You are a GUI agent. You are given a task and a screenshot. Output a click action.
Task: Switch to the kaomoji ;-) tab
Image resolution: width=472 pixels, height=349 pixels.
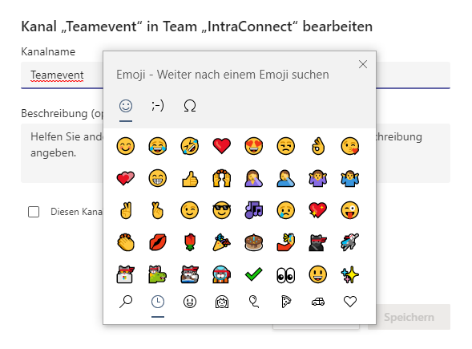tap(157, 106)
